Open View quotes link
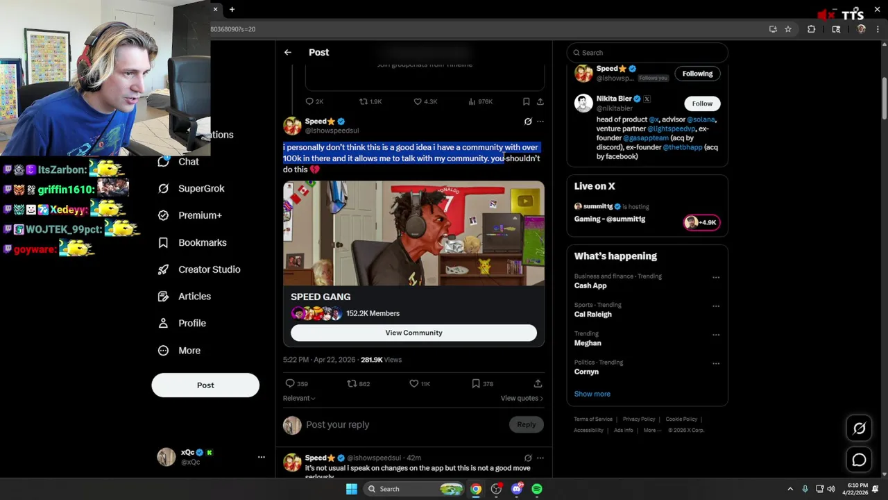This screenshot has height=500, width=888. click(x=522, y=398)
